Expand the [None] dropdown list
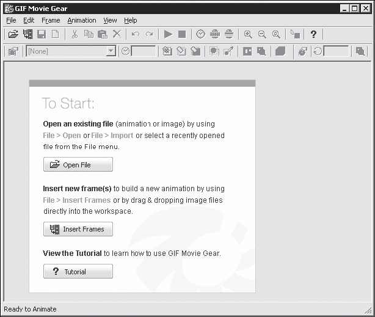Viewport: 375px width, 317px height. (111, 52)
